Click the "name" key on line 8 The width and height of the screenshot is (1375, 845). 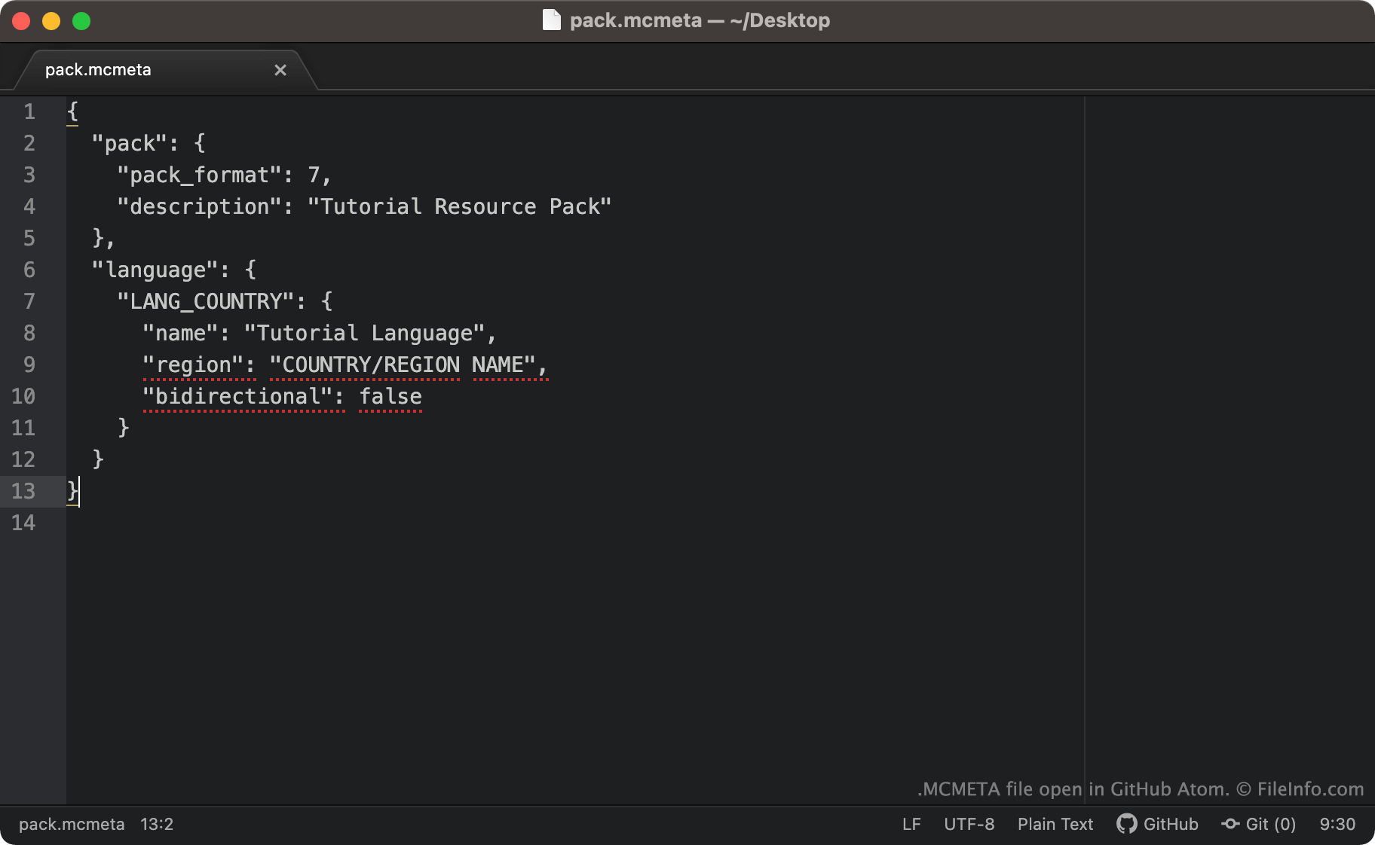(x=181, y=333)
